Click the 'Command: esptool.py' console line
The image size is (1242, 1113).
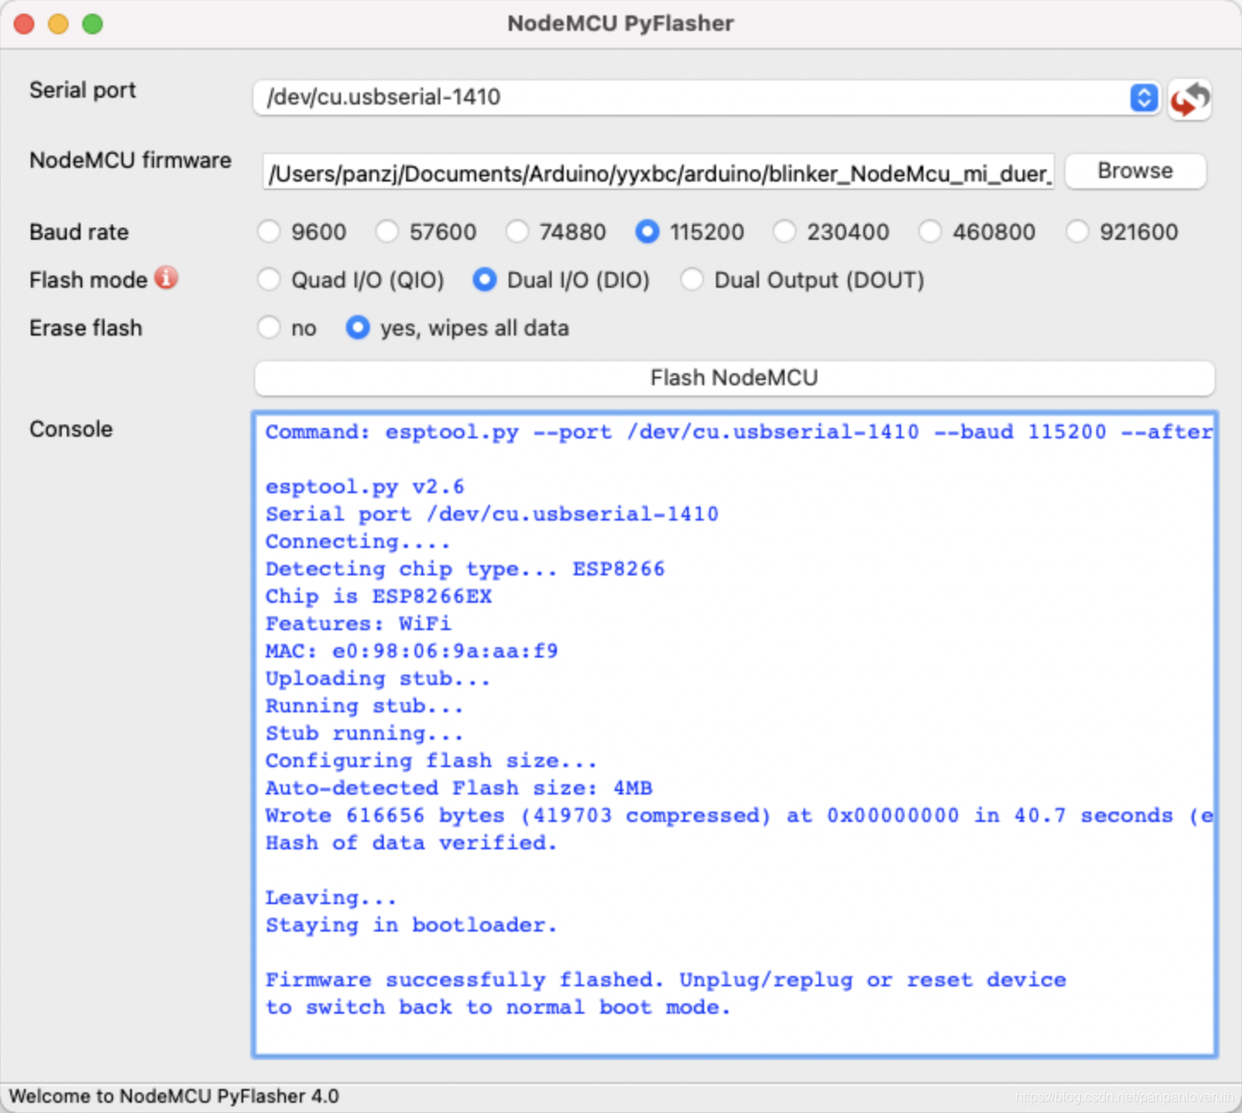738,432
